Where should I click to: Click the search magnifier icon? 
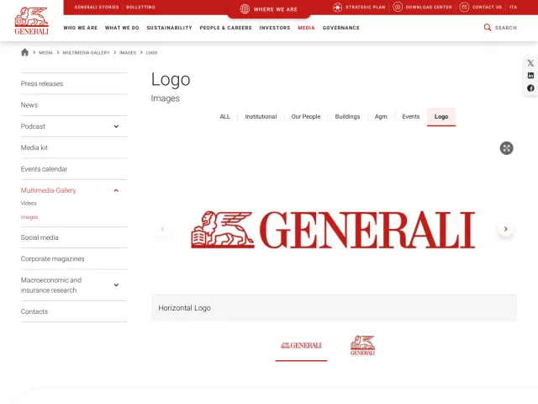[488, 28]
